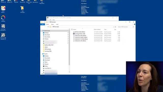
Task: Open the PRTG Network Monitor desktop shortcut
Action: pyautogui.click(x=3, y=9)
